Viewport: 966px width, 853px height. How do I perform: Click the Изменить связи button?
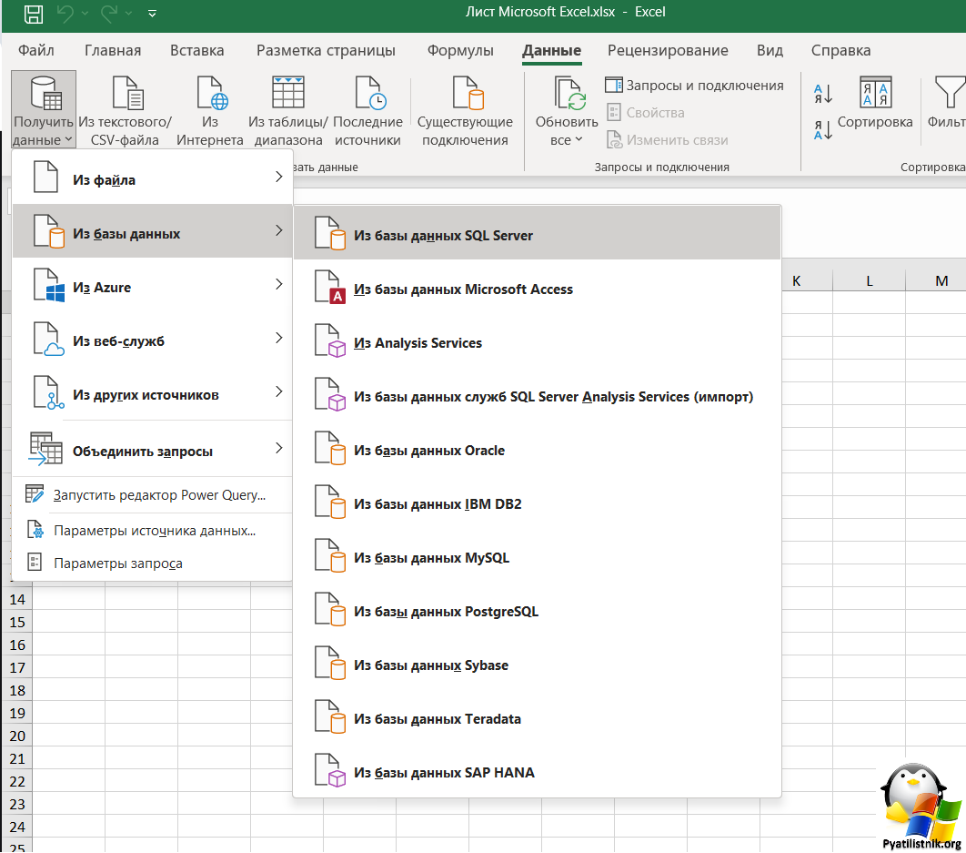tap(667, 140)
